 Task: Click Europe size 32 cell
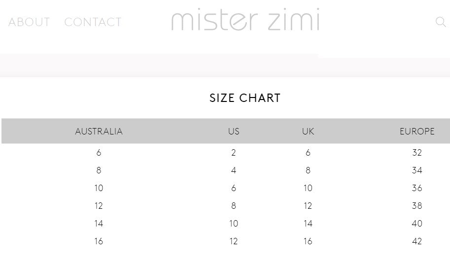(417, 153)
